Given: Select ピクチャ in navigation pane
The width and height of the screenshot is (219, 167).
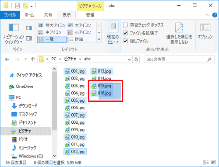Looking at the screenshot, I should tap(26, 131).
